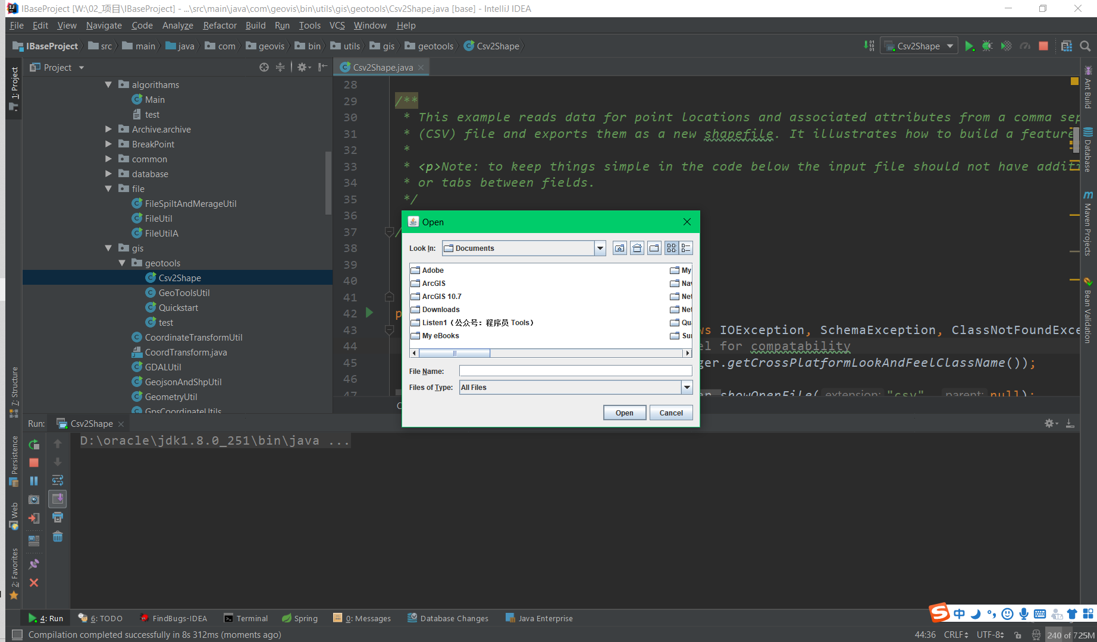The height and width of the screenshot is (642, 1097).
Task: Stop the process using the toolbar red square
Action: (1043, 46)
